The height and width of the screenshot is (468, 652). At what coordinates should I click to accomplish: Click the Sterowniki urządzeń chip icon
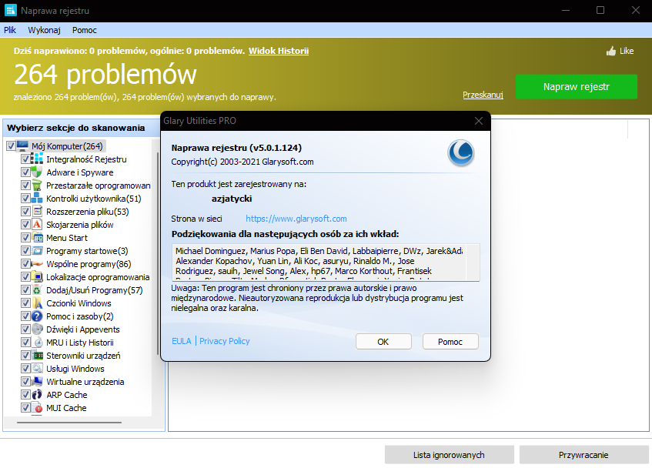37,356
